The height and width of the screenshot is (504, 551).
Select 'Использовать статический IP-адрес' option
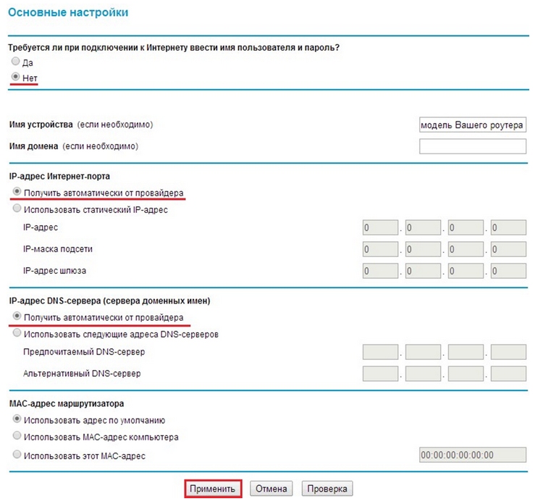tap(16, 209)
